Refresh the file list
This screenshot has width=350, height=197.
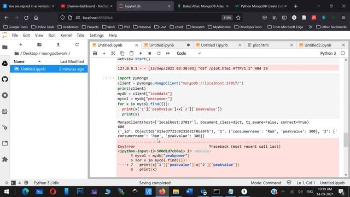coord(77,45)
